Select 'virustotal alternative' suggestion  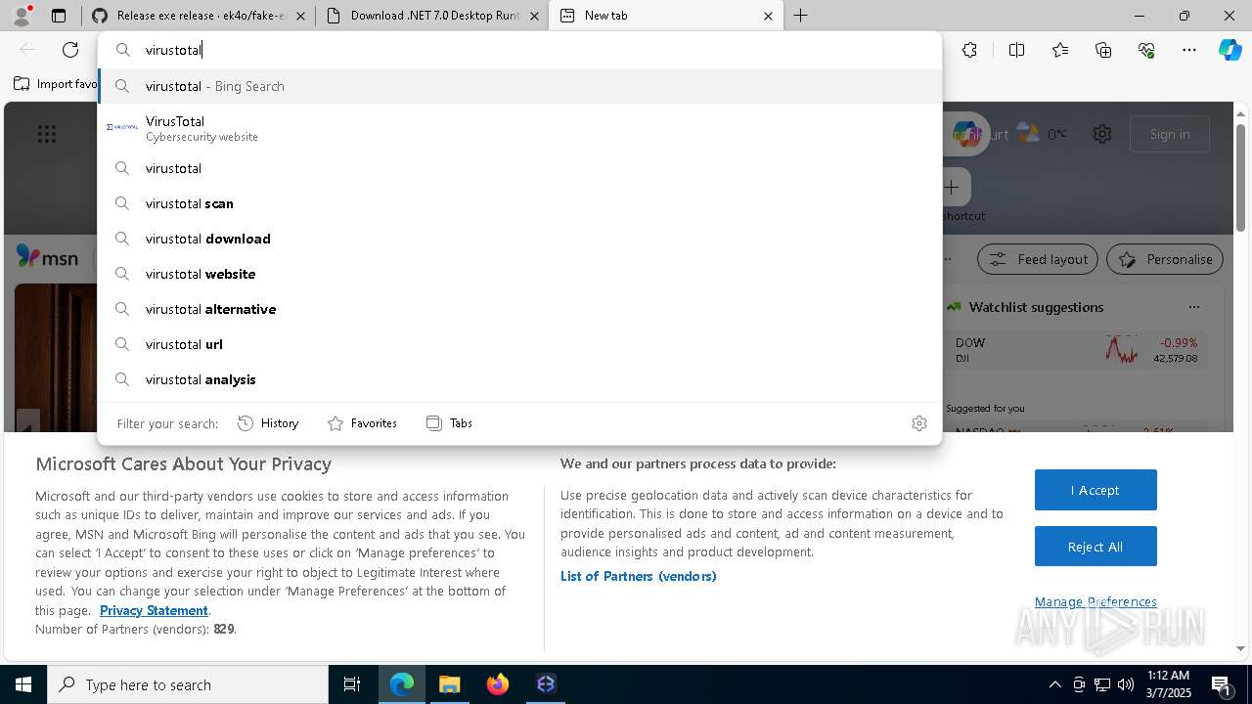click(x=519, y=309)
